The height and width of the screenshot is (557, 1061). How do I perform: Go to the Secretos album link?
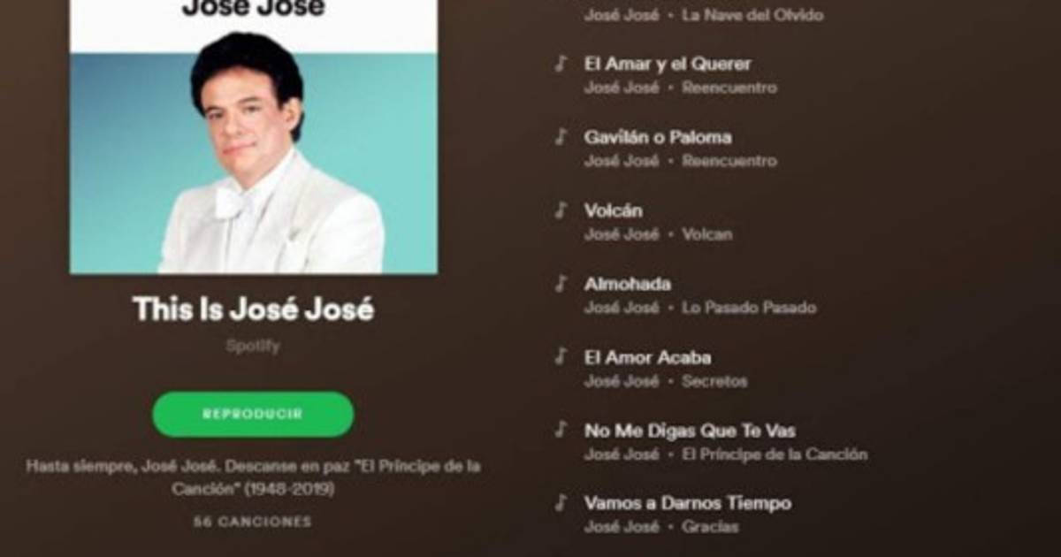(x=714, y=381)
